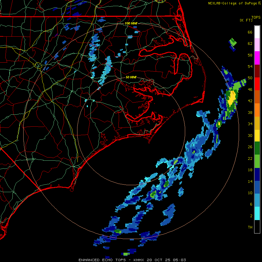This screenshot has width=262, height=262.
Task: Pick the yellow legend swatch
Action: 257,136
